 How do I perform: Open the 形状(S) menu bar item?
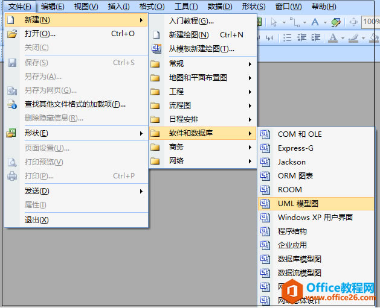pyautogui.click(x=254, y=7)
